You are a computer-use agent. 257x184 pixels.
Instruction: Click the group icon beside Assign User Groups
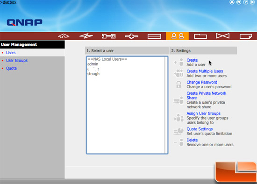(178, 118)
